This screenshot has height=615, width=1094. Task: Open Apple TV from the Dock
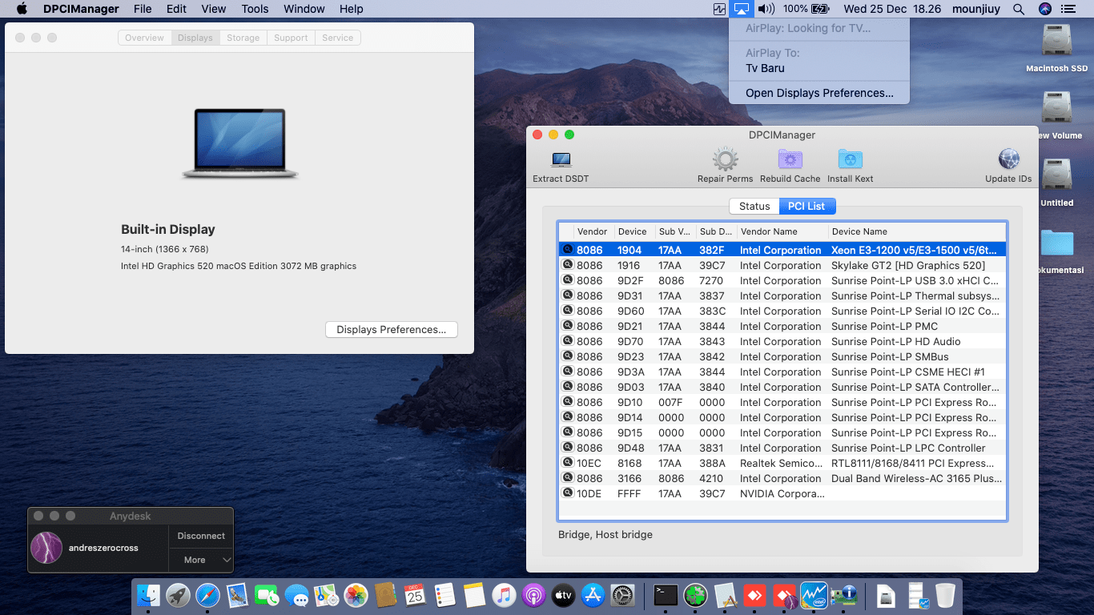click(563, 595)
